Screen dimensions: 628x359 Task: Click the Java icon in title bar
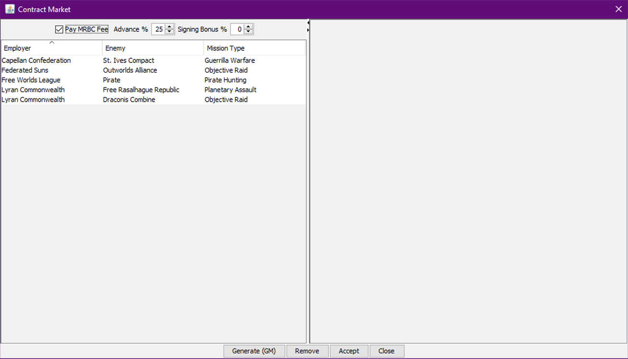coord(10,9)
